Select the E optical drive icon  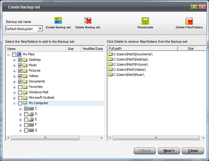click(31, 119)
